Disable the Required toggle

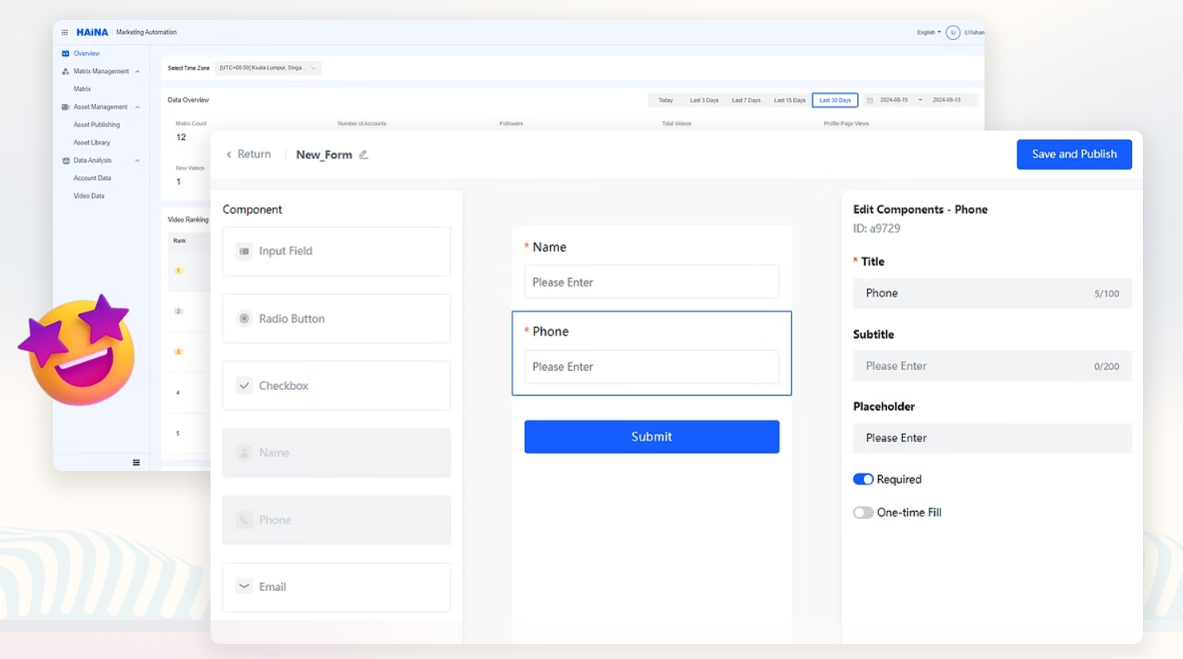pyautogui.click(x=863, y=480)
